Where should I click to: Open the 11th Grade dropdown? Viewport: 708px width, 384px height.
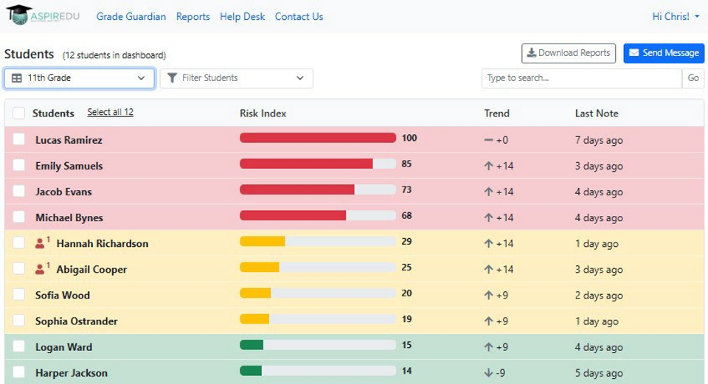coord(80,78)
